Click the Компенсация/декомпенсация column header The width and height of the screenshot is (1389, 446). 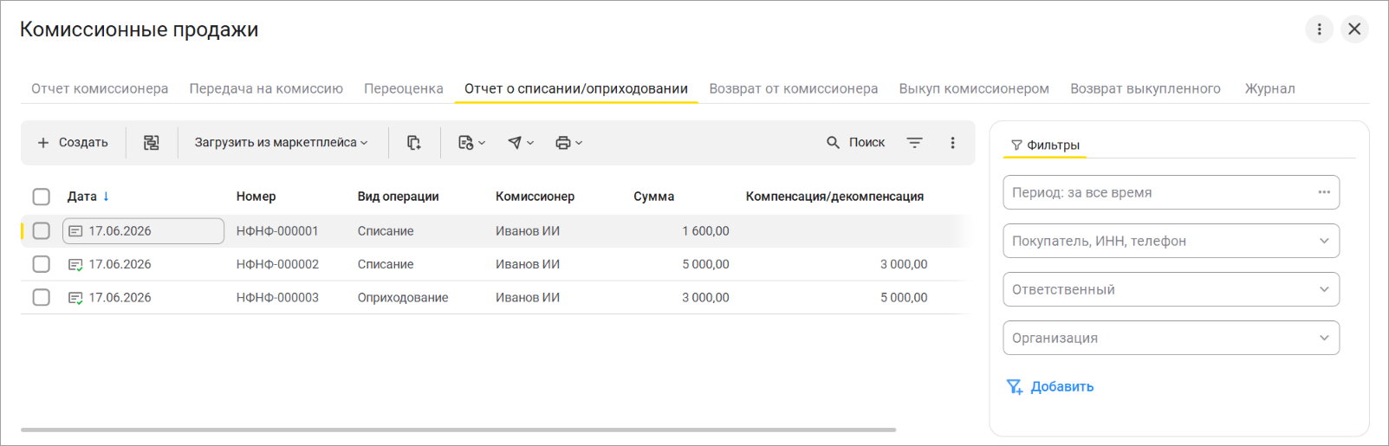834,197
